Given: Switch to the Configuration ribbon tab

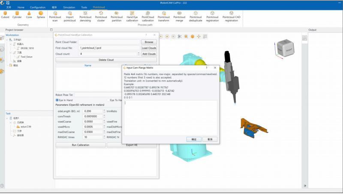Looking at the screenshot, I should [38, 7].
